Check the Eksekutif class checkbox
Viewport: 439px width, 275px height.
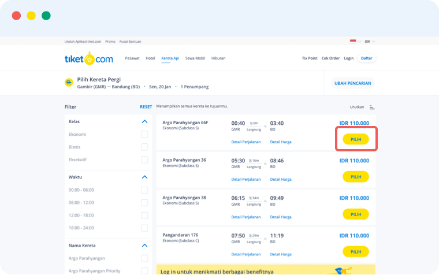click(x=144, y=159)
